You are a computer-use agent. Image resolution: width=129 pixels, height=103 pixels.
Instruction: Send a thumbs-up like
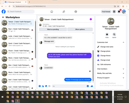(x=92, y=86)
